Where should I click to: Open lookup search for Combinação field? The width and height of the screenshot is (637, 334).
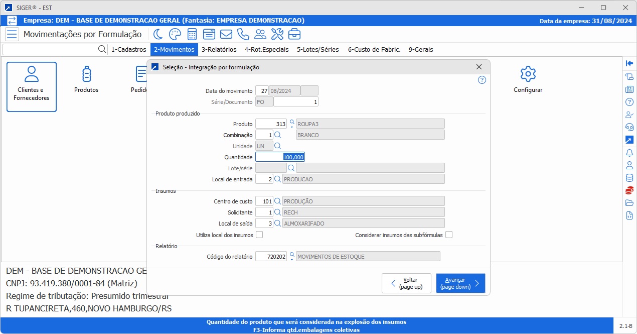coord(277,135)
